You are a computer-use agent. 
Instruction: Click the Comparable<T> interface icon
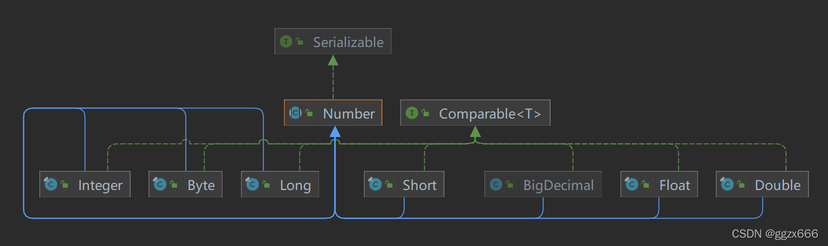[x=412, y=113]
